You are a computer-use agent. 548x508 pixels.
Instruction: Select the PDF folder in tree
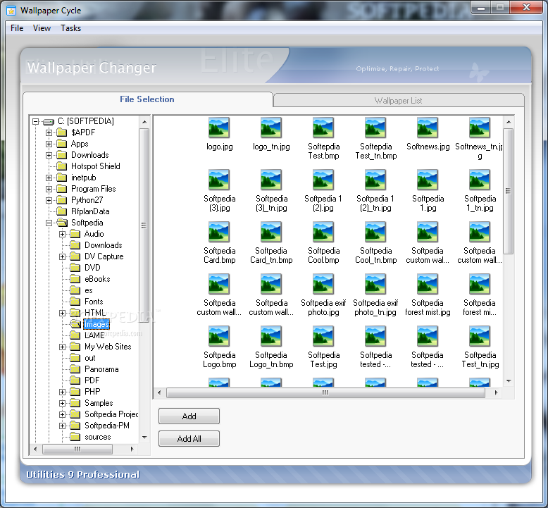[92, 380]
